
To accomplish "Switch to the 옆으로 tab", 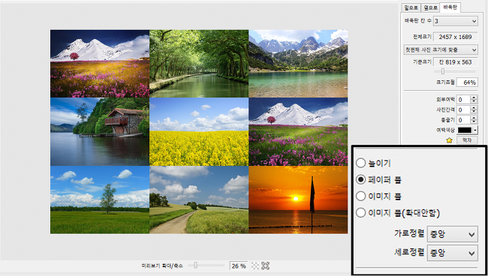I will tap(430, 7).
